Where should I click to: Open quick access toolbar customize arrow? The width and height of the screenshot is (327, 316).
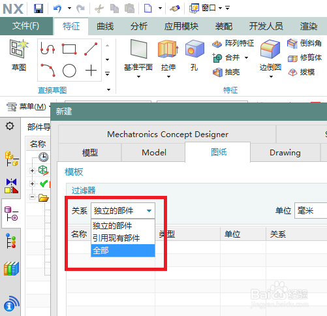tap(228, 8)
